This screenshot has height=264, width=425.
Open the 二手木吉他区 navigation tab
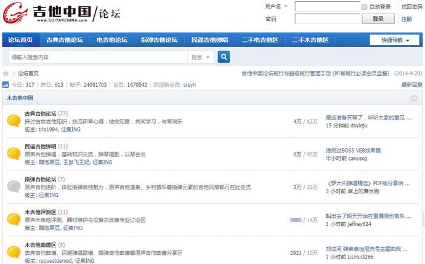pyautogui.click(x=310, y=40)
